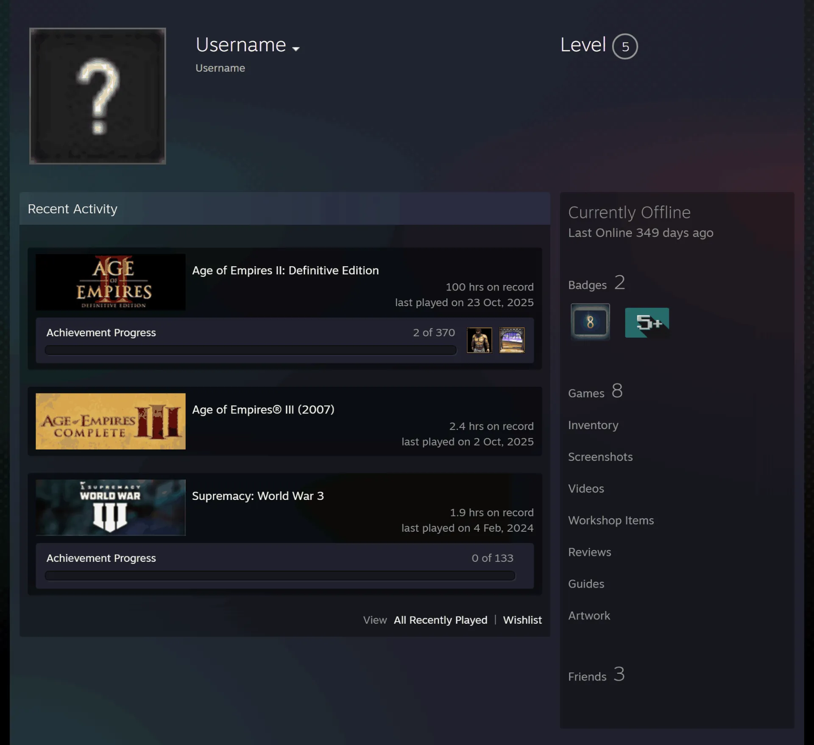This screenshot has height=745, width=814.
Task: Open the 5+ games badge icon
Action: point(647,323)
